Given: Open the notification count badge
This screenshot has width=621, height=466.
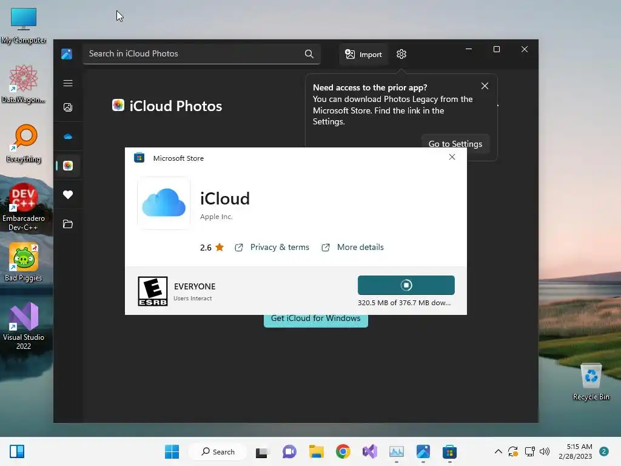Looking at the screenshot, I should tap(603, 451).
